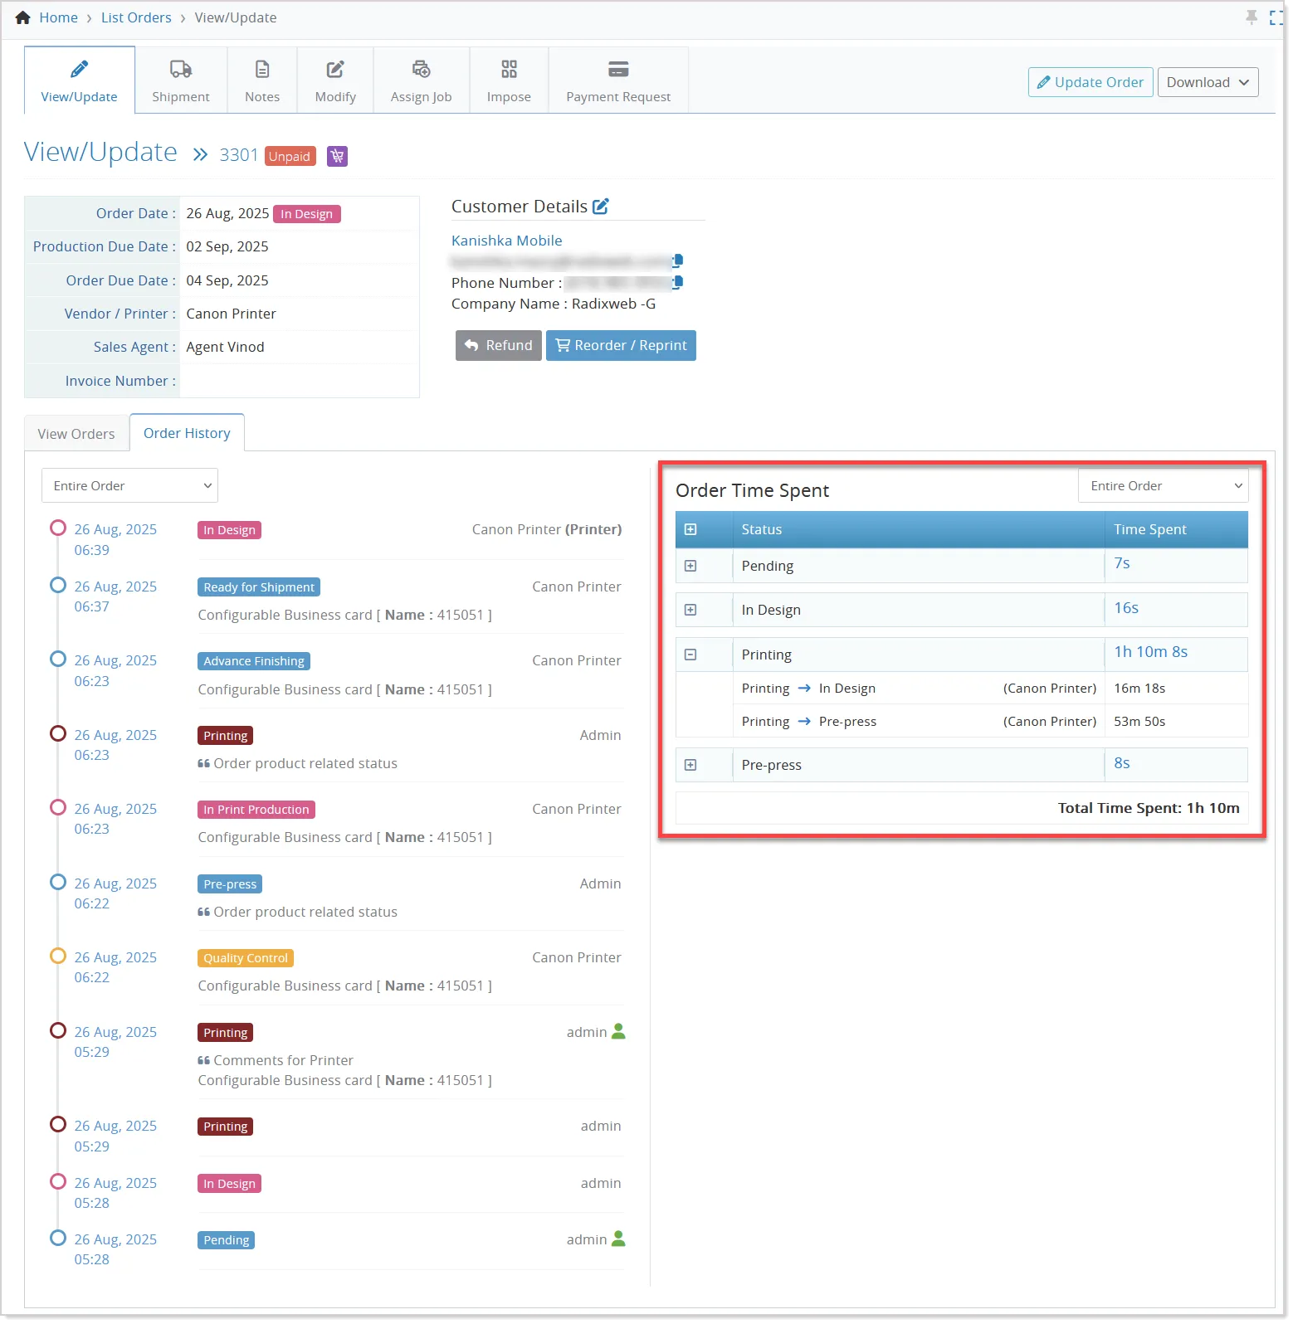1293x1324 pixels.
Task: Click the Home icon in breadcrumb
Action: pyautogui.click(x=22, y=17)
